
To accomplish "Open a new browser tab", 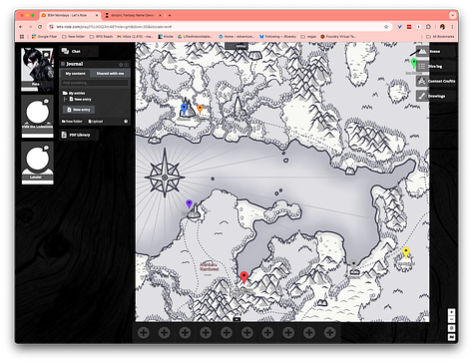I will coord(170,15).
